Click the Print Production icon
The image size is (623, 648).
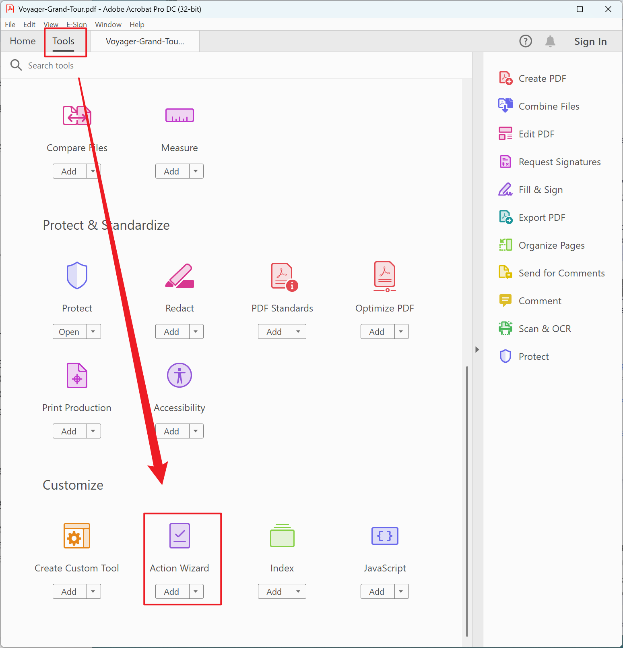coord(77,375)
